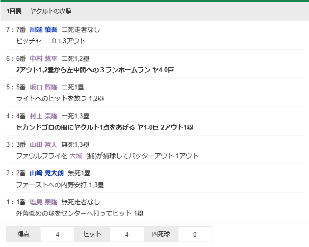Click the セカンドゴロの間に score line
The height and width of the screenshot is (247, 309).
[x=104, y=127]
